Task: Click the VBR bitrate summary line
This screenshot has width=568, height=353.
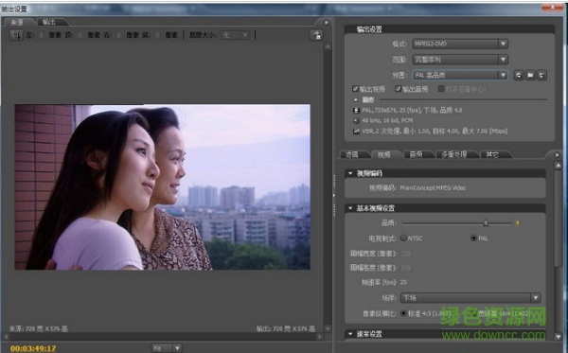Action: point(435,131)
